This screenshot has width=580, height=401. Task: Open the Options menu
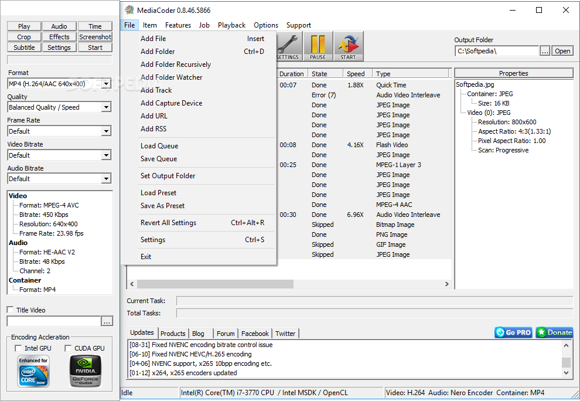point(266,25)
